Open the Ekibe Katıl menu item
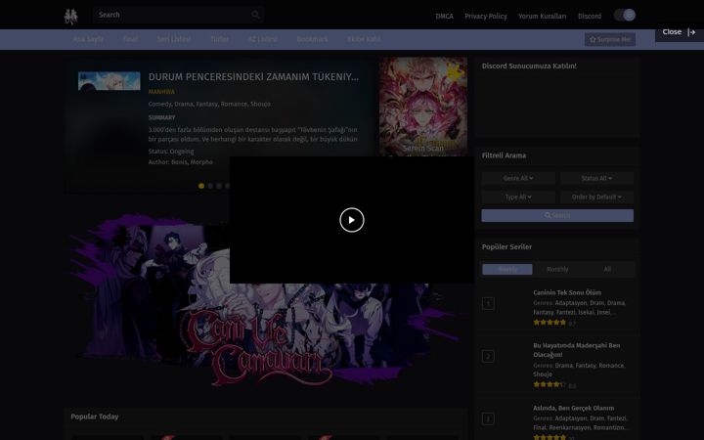Viewport: 704px width, 440px height. coord(364,39)
